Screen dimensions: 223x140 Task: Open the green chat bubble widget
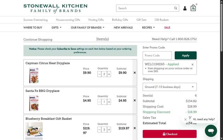click(211, 131)
